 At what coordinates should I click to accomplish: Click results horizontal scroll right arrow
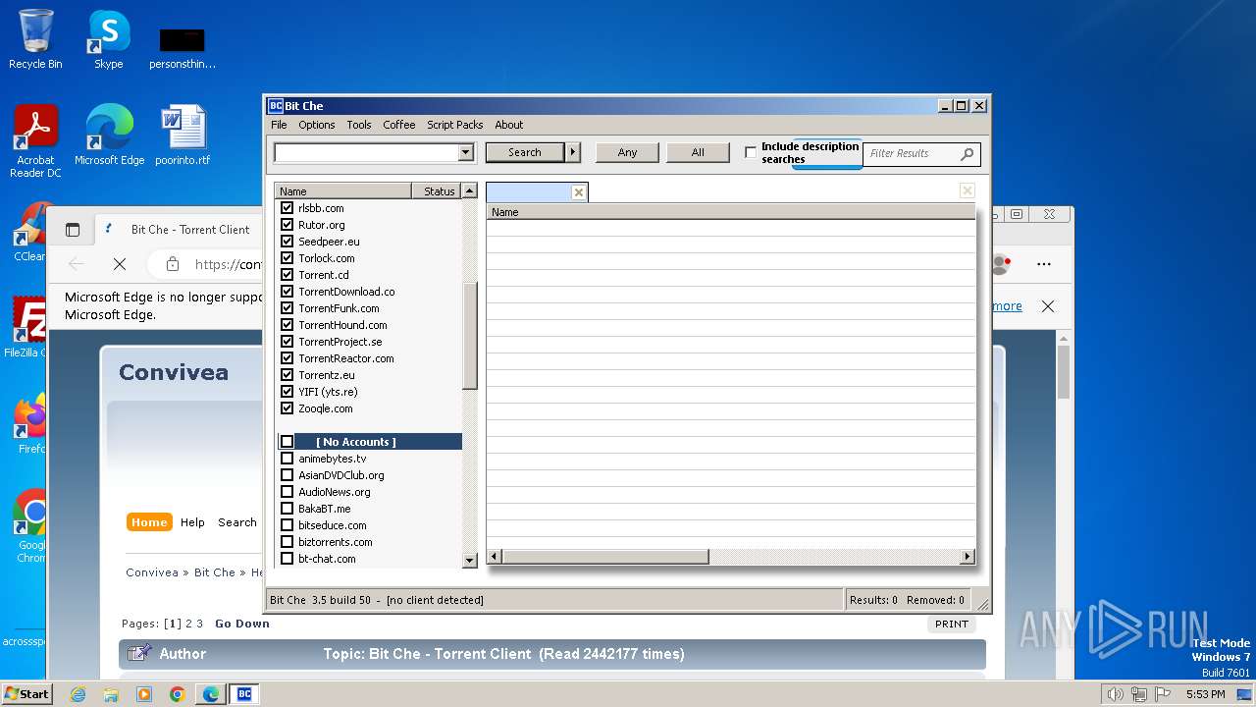(x=967, y=557)
